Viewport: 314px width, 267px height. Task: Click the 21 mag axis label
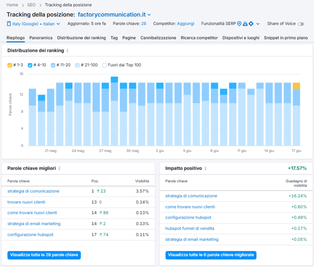pyautogui.click(x=51, y=151)
